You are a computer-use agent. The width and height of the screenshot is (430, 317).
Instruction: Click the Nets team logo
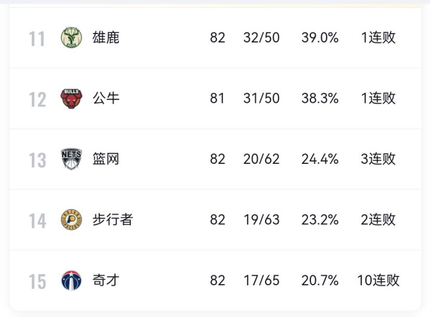(x=72, y=159)
